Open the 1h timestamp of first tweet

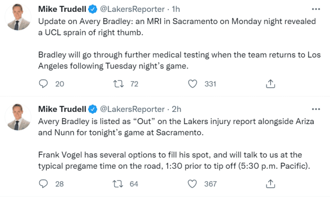pos(176,9)
